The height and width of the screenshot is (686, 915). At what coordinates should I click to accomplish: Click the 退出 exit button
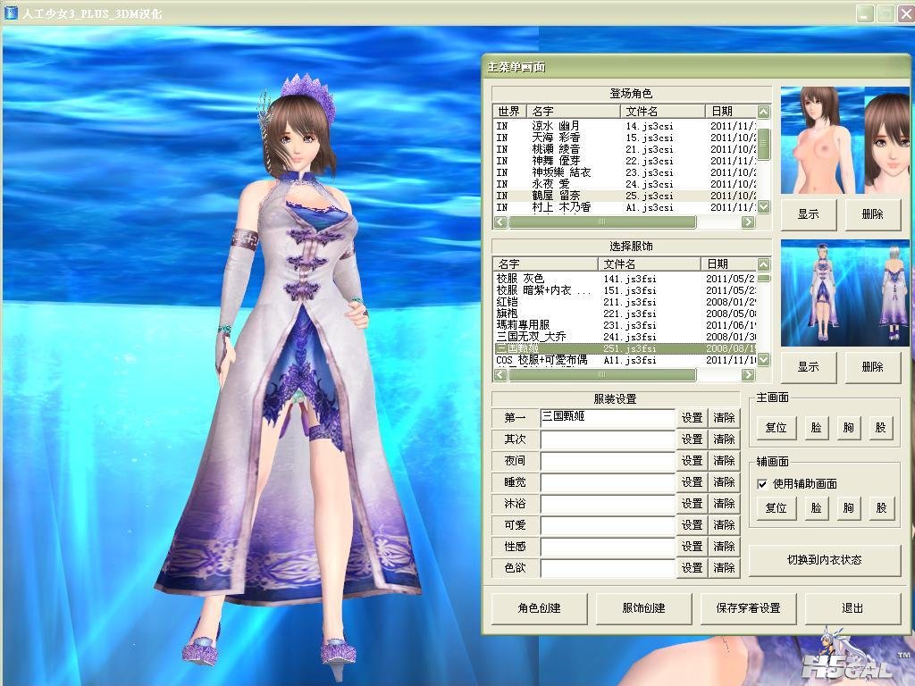pos(852,608)
